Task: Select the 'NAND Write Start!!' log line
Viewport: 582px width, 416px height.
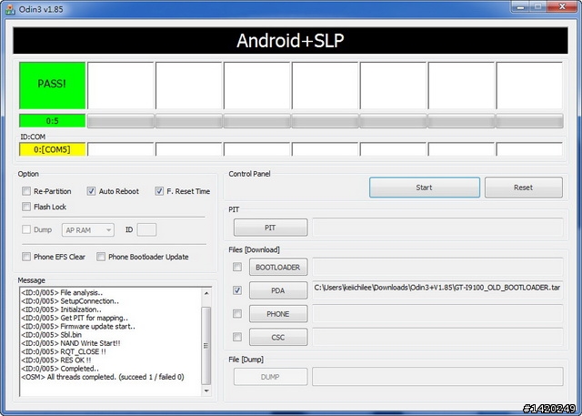Action: pyautogui.click(x=71, y=343)
